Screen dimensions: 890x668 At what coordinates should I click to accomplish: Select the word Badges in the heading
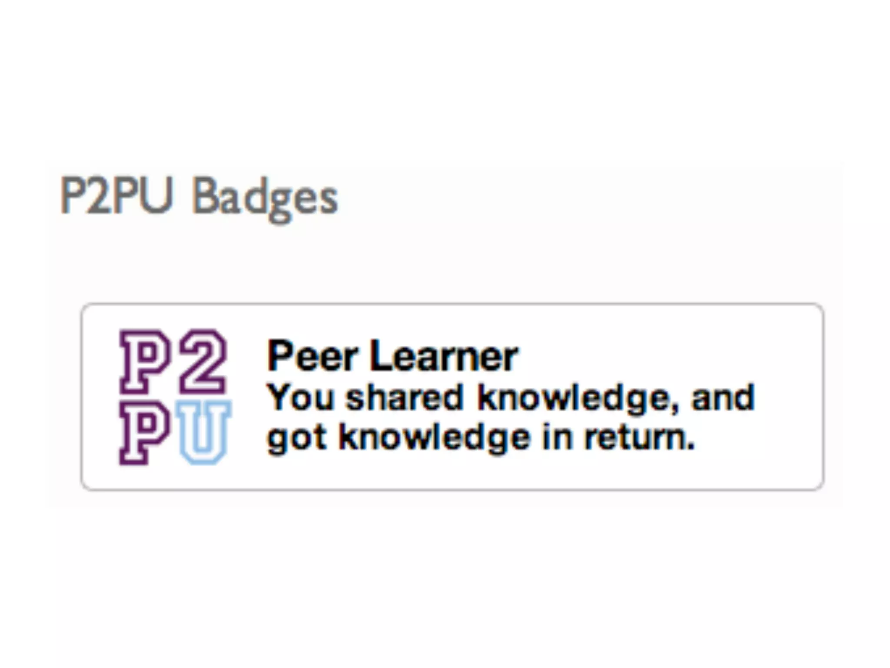[265, 198]
